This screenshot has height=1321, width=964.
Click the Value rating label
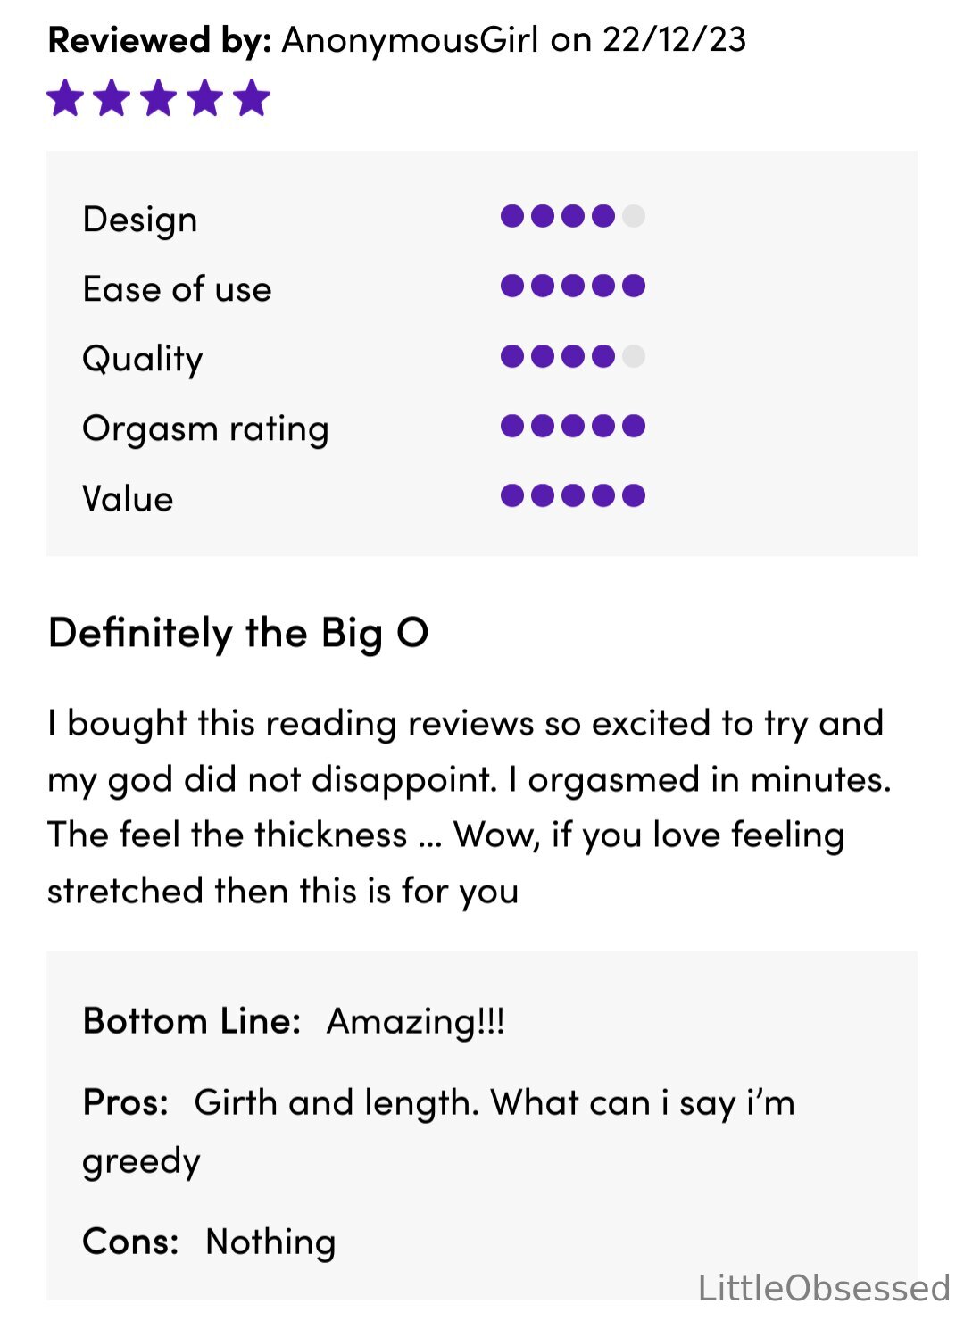(128, 498)
